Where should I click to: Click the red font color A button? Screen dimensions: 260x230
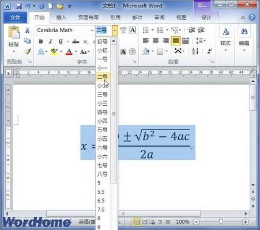(69, 52)
